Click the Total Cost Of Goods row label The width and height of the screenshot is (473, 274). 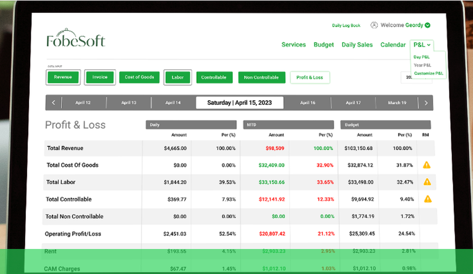click(72, 165)
